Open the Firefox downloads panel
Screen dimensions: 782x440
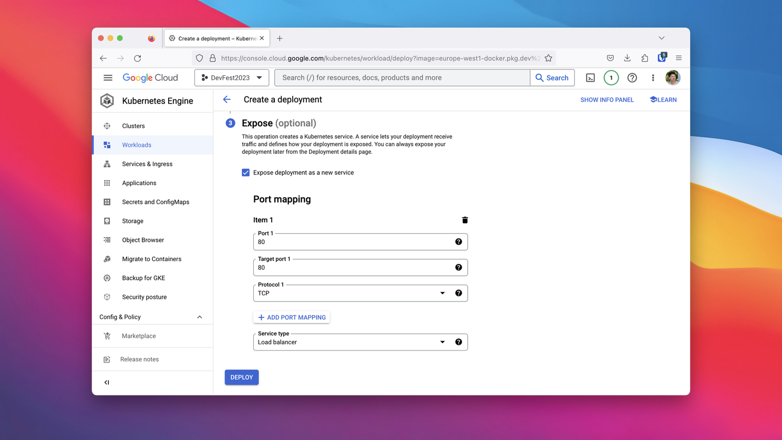[627, 58]
